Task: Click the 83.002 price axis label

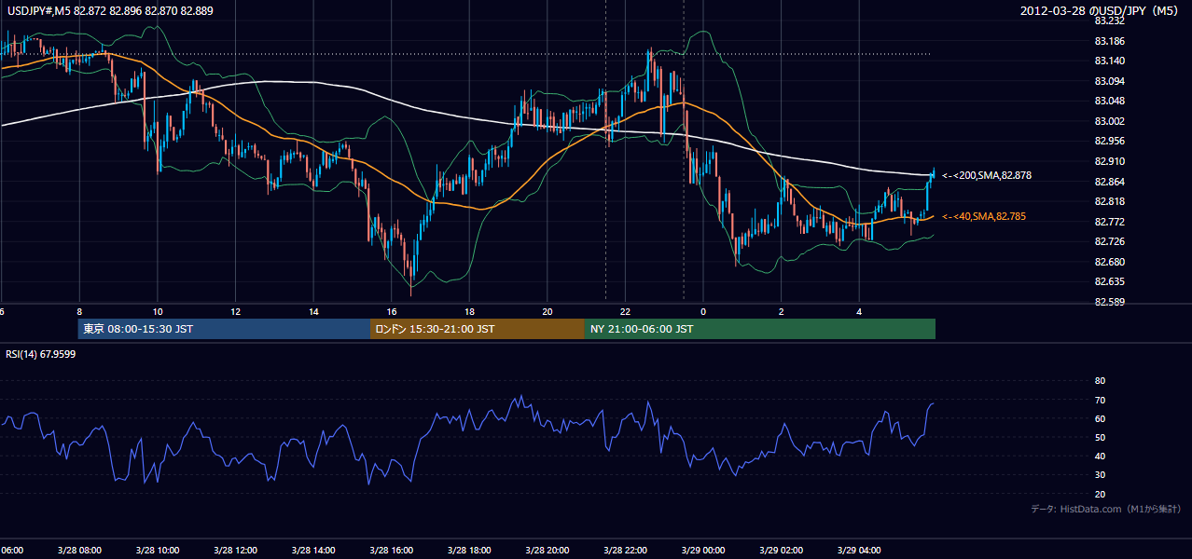Action: pyautogui.click(x=1109, y=121)
